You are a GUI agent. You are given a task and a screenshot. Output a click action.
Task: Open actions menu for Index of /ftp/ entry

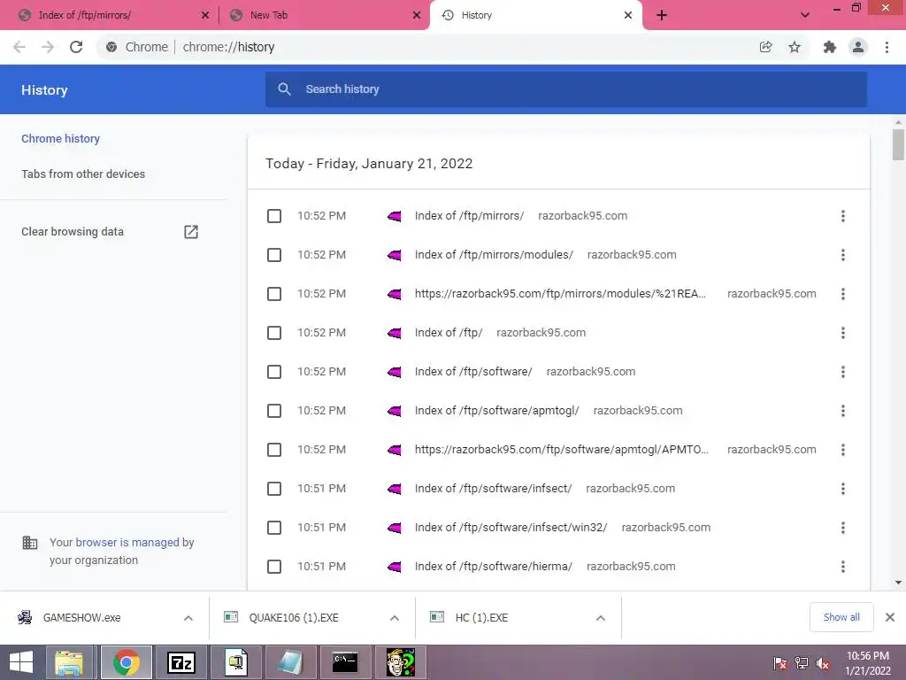pyautogui.click(x=843, y=333)
